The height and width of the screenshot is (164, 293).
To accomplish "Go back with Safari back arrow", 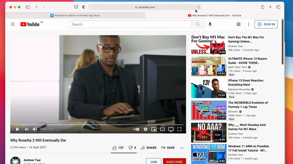I will (37, 7).
